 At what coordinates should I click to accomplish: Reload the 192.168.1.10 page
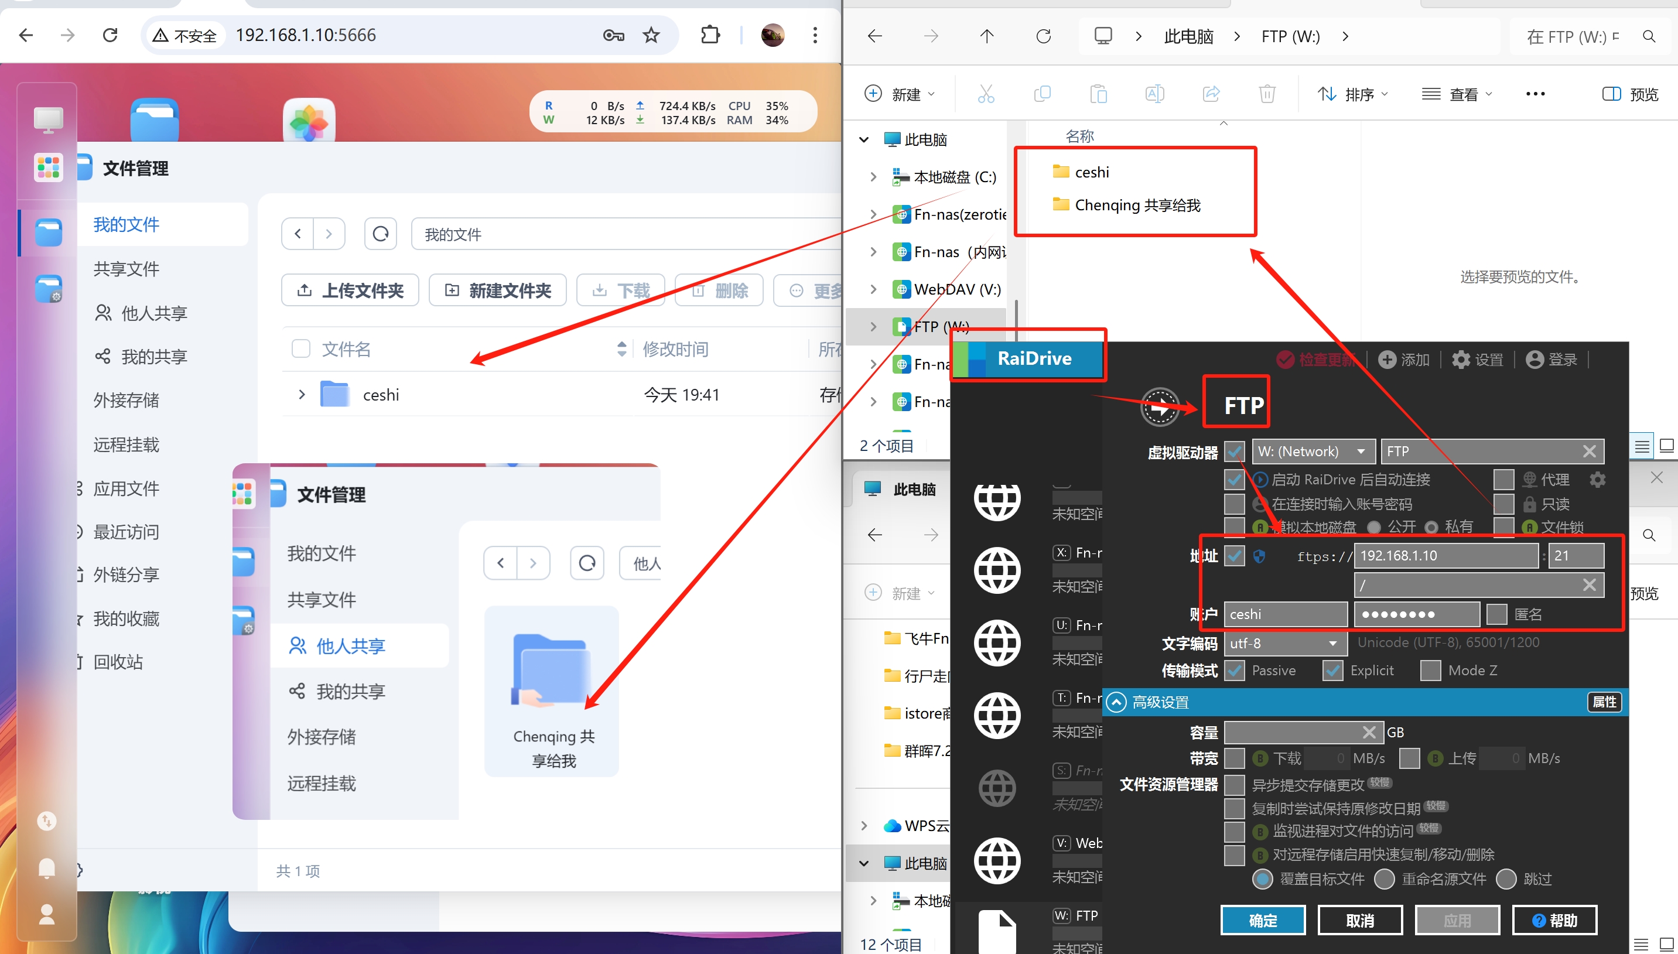click(x=110, y=35)
